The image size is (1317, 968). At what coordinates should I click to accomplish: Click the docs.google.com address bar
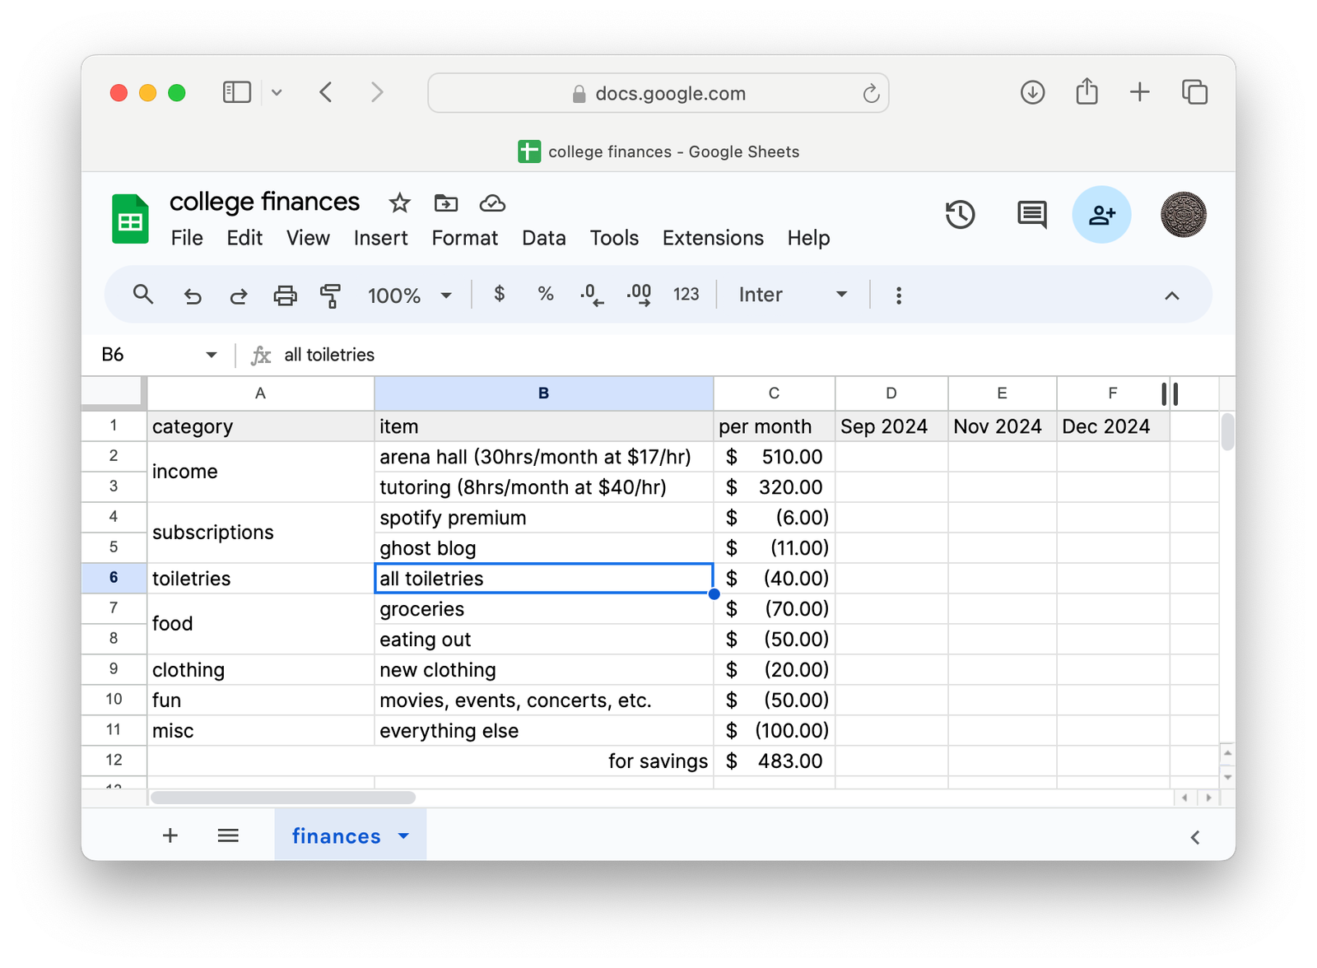click(658, 93)
